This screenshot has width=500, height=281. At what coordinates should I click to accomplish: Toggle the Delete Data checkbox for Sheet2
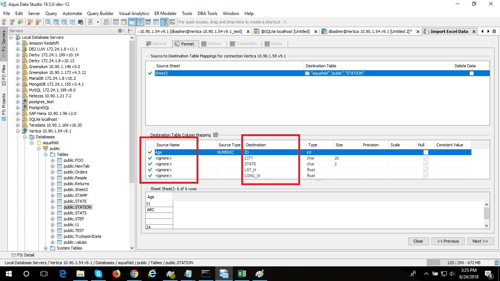(x=471, y=73)
